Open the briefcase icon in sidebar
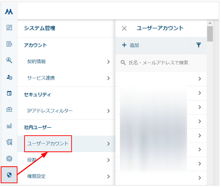This screenshot has height=187, width=221. tap(9, 109)
